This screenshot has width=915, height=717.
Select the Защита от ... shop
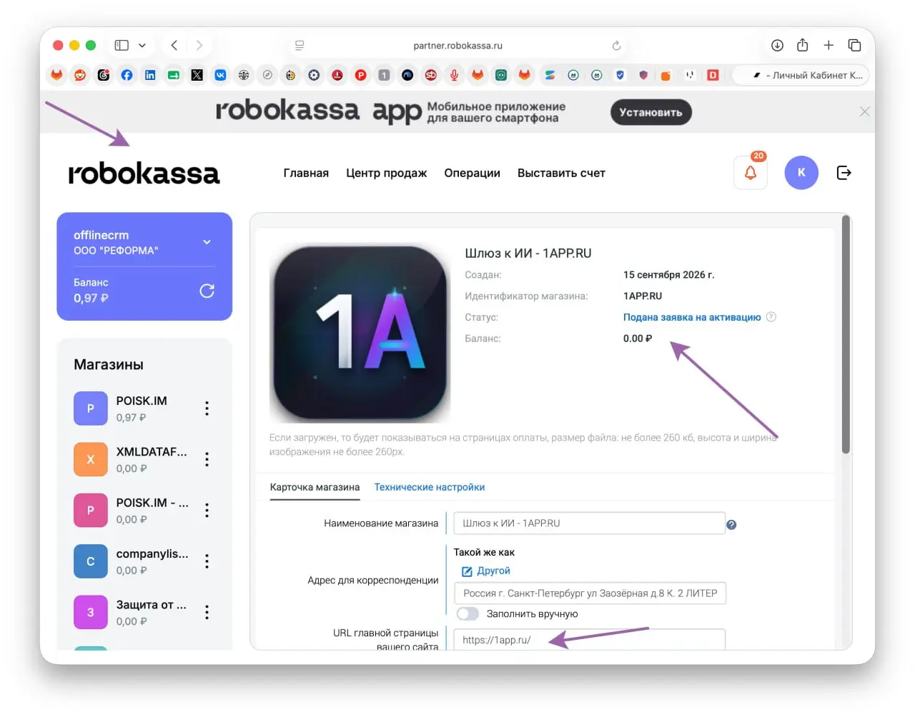132,612
